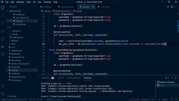Maximize the terminal panel with up chevron

tap(172, 78)
